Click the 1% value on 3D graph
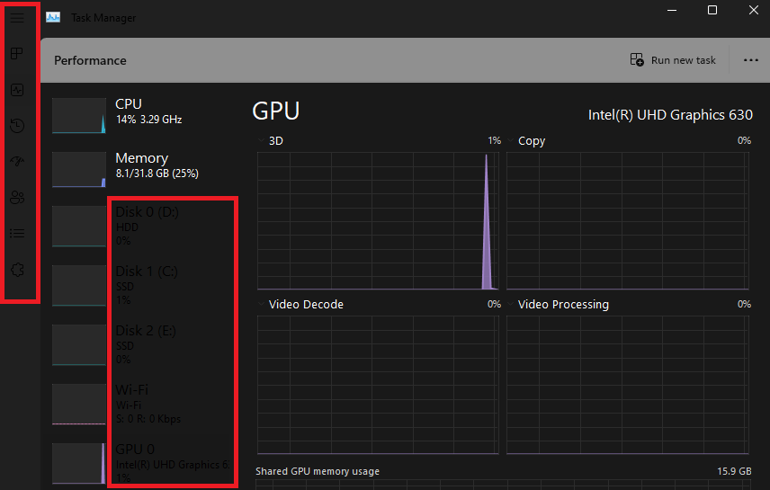Screen dimensions: 770x490 [x=495, y=140]
